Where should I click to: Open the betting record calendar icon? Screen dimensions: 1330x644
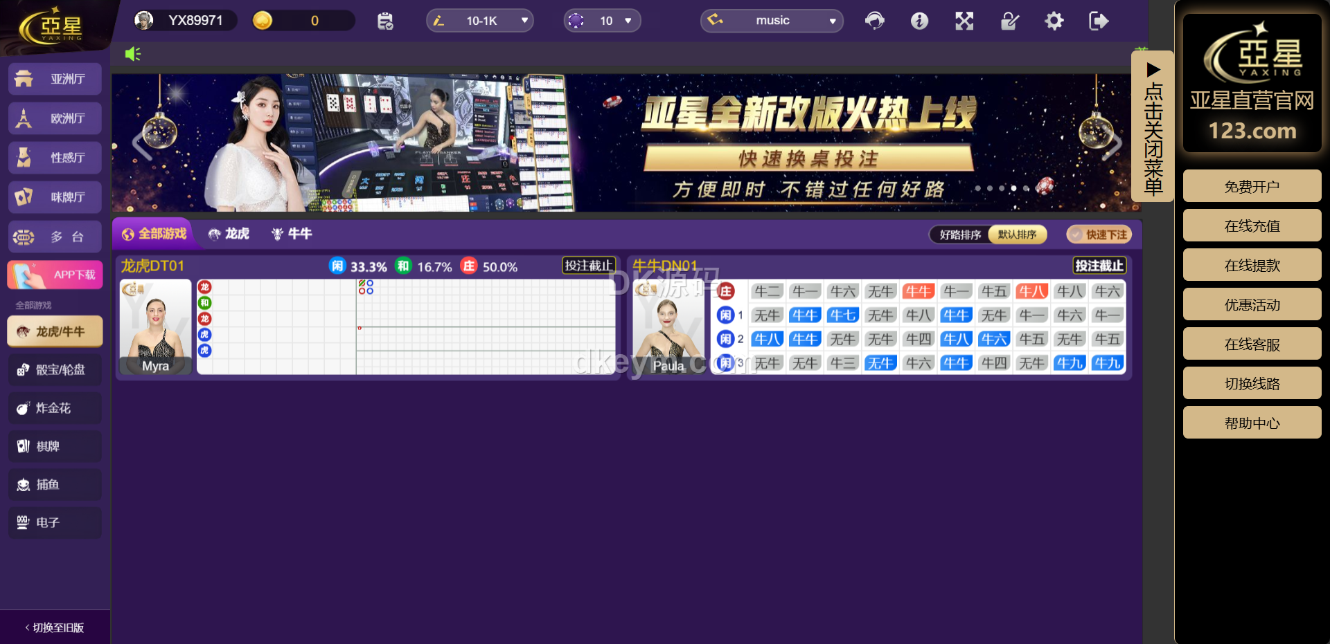pos(385,21)
